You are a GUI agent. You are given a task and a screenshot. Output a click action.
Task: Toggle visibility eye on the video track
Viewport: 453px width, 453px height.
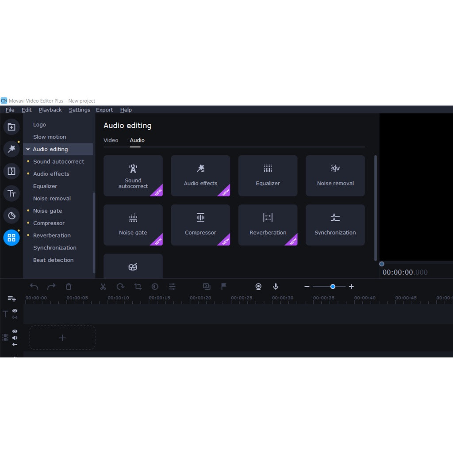pos(15,331)
